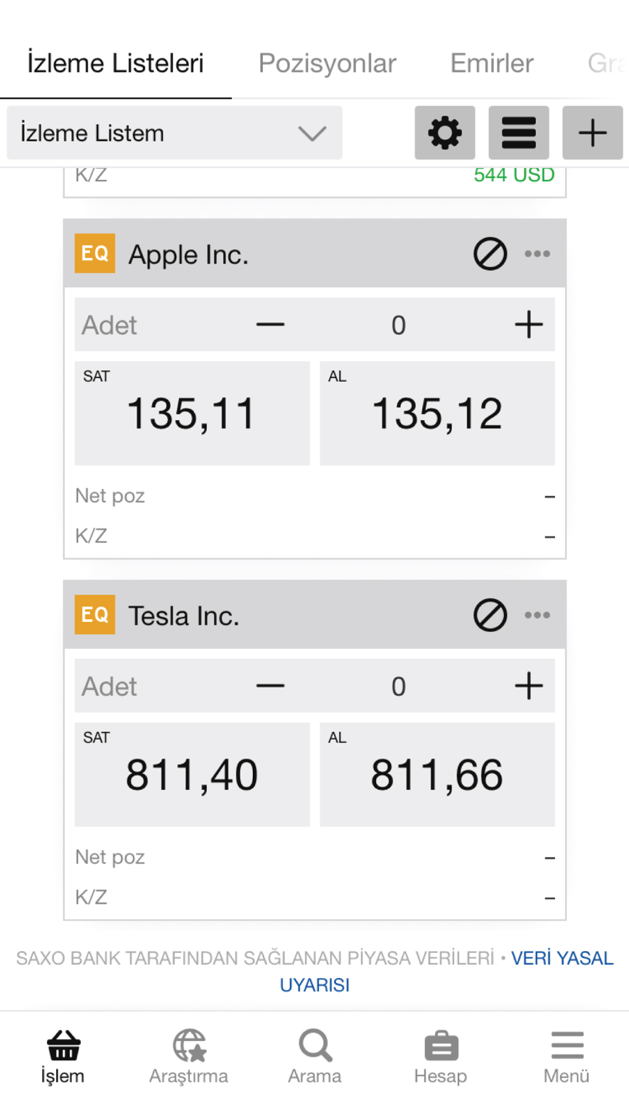Open Arama search in bottom bar

[x=314, y=1057]
